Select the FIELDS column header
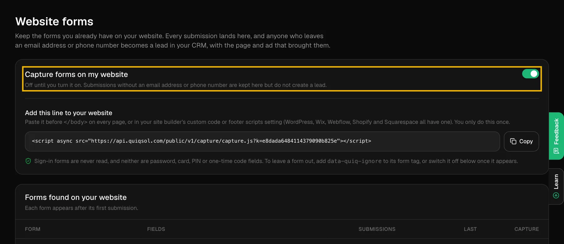 pos(156,229)
